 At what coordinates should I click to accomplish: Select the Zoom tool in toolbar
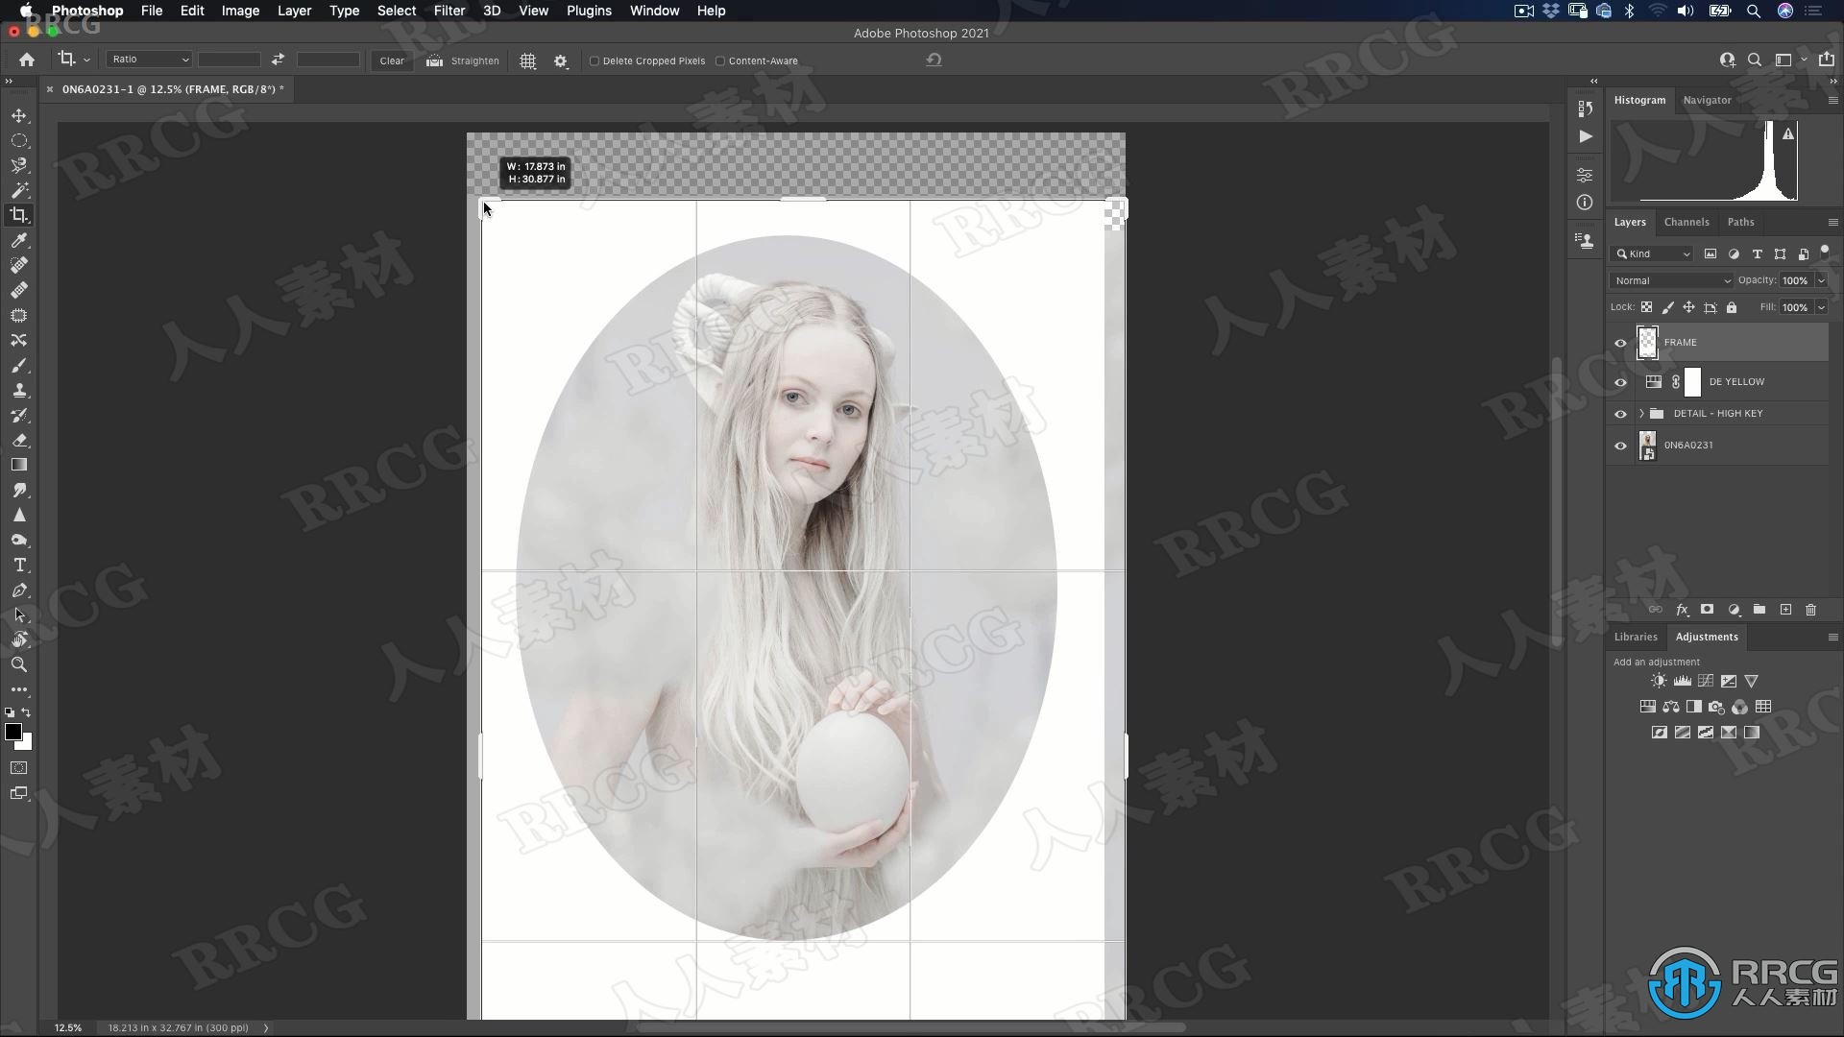pos(19,664)
